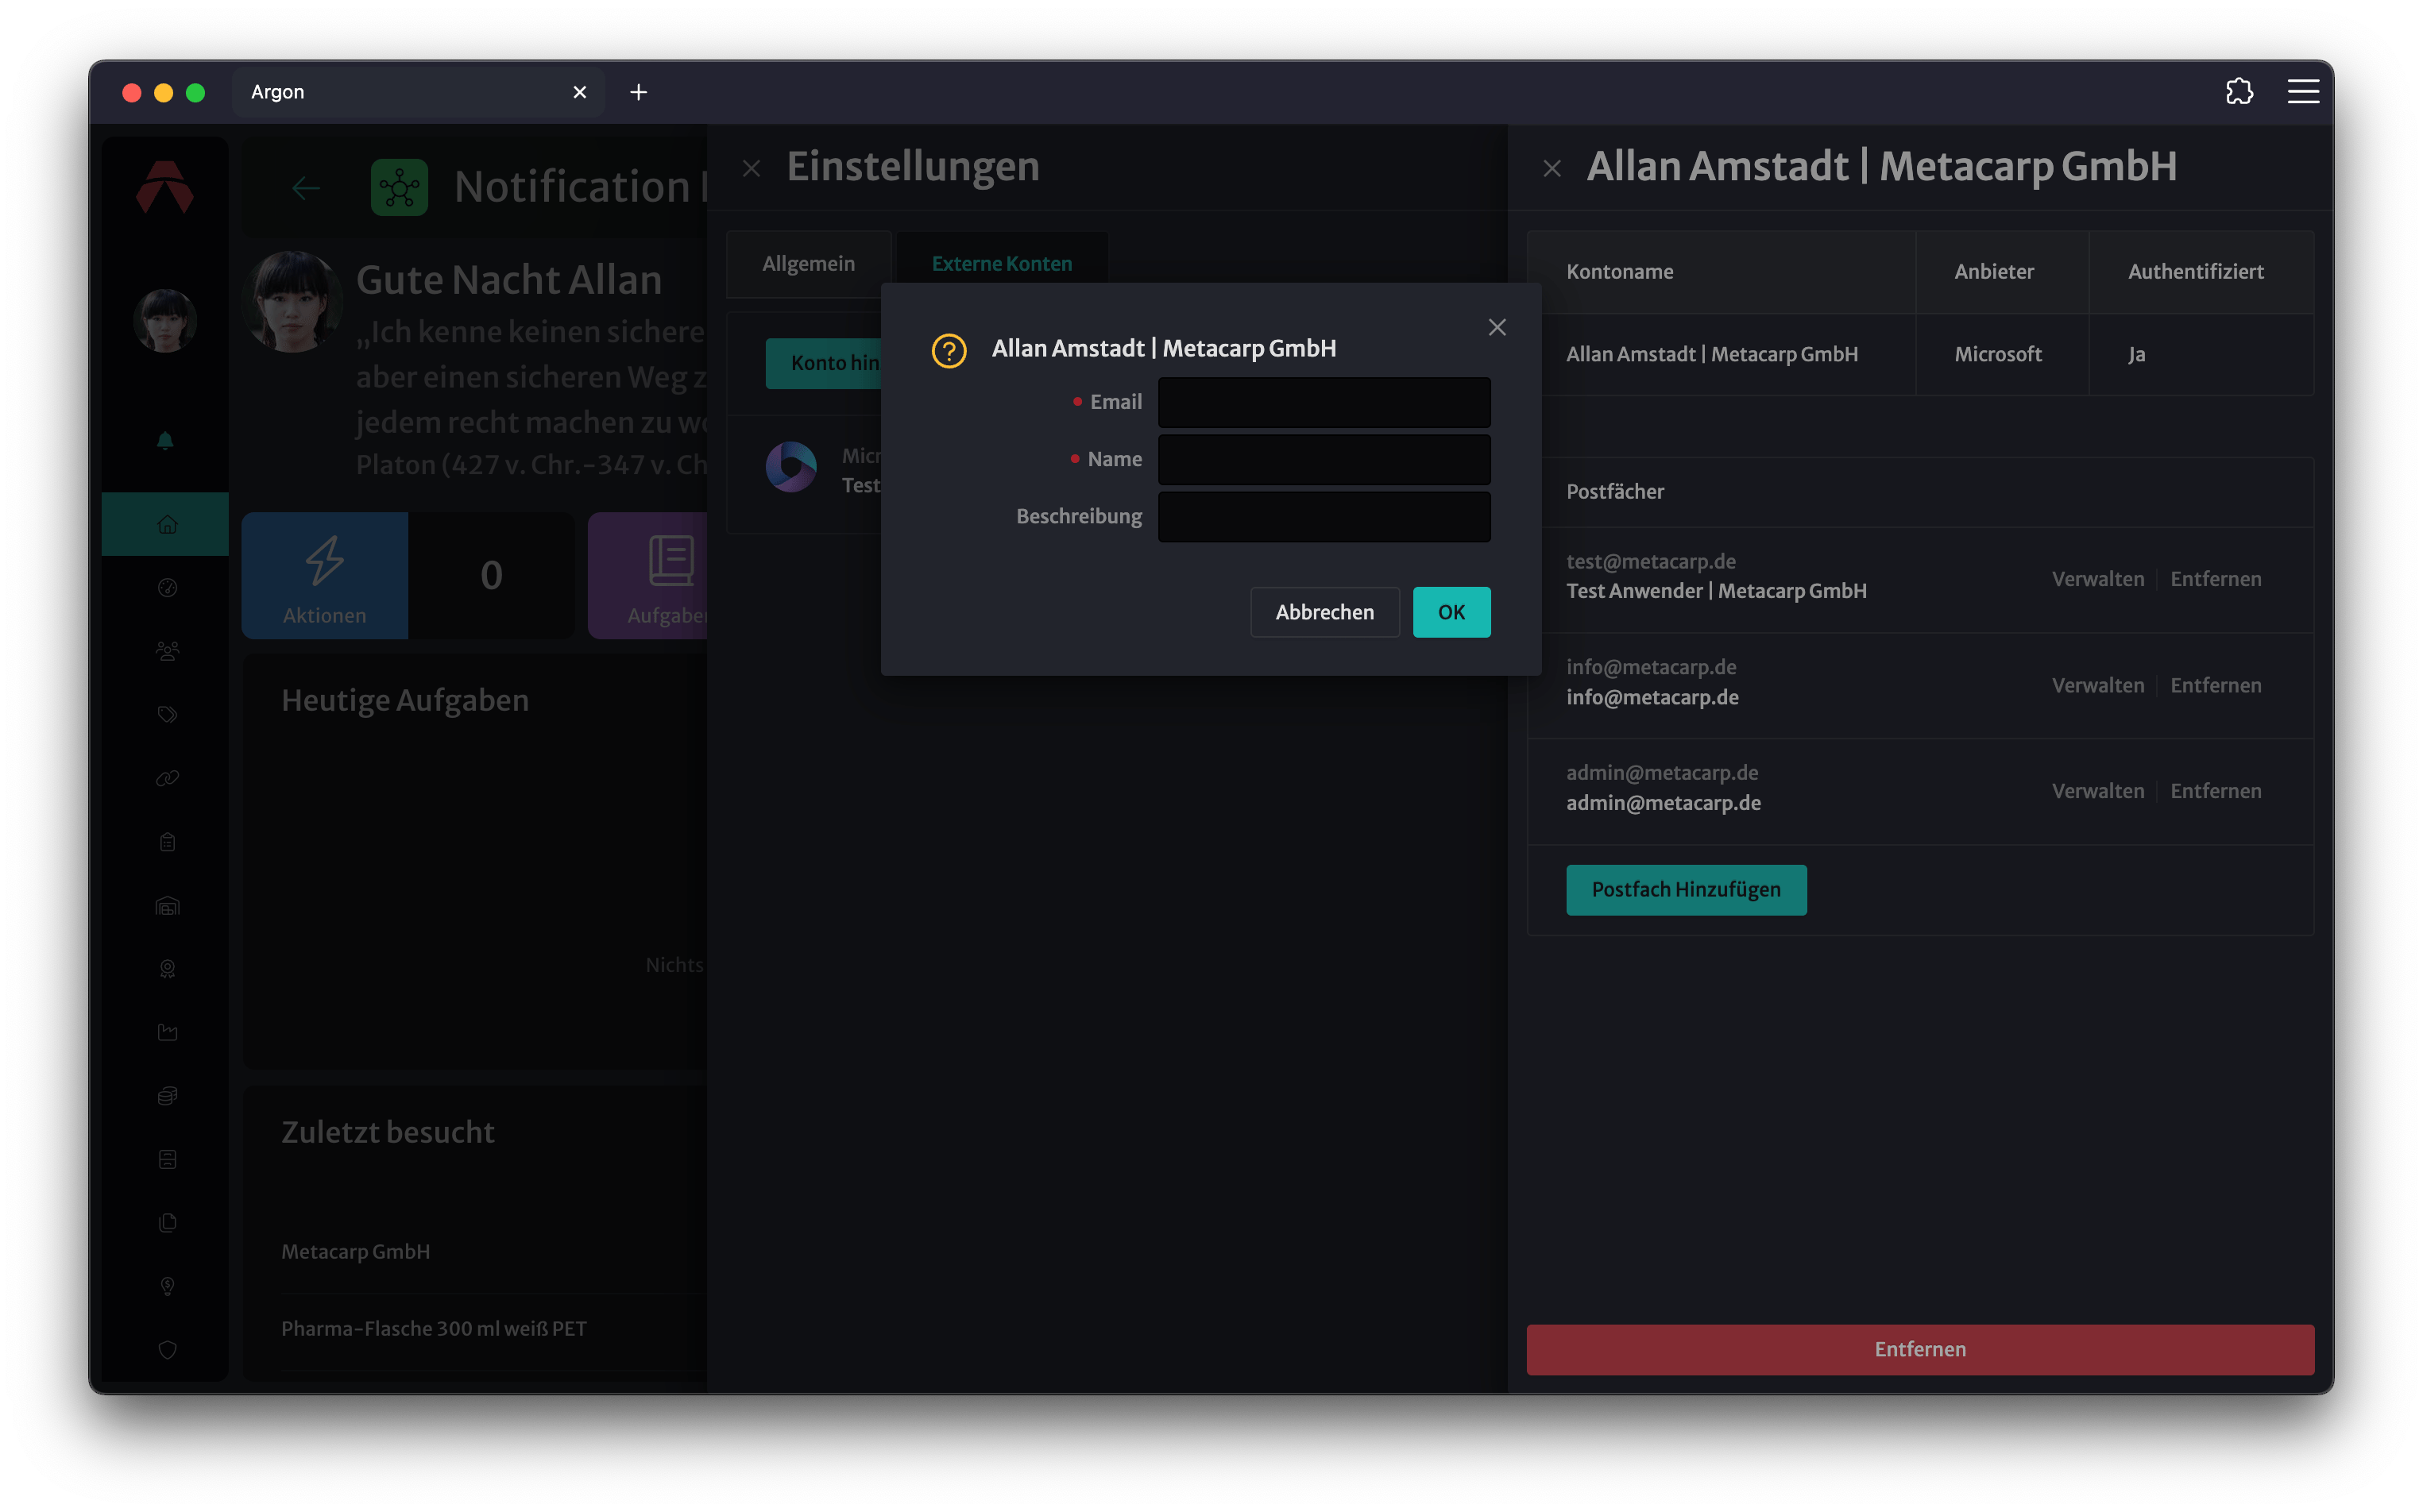Open the tags icon in the sidebar
This screenshot has width=2423, height=1512.
(x=167, y=715)
